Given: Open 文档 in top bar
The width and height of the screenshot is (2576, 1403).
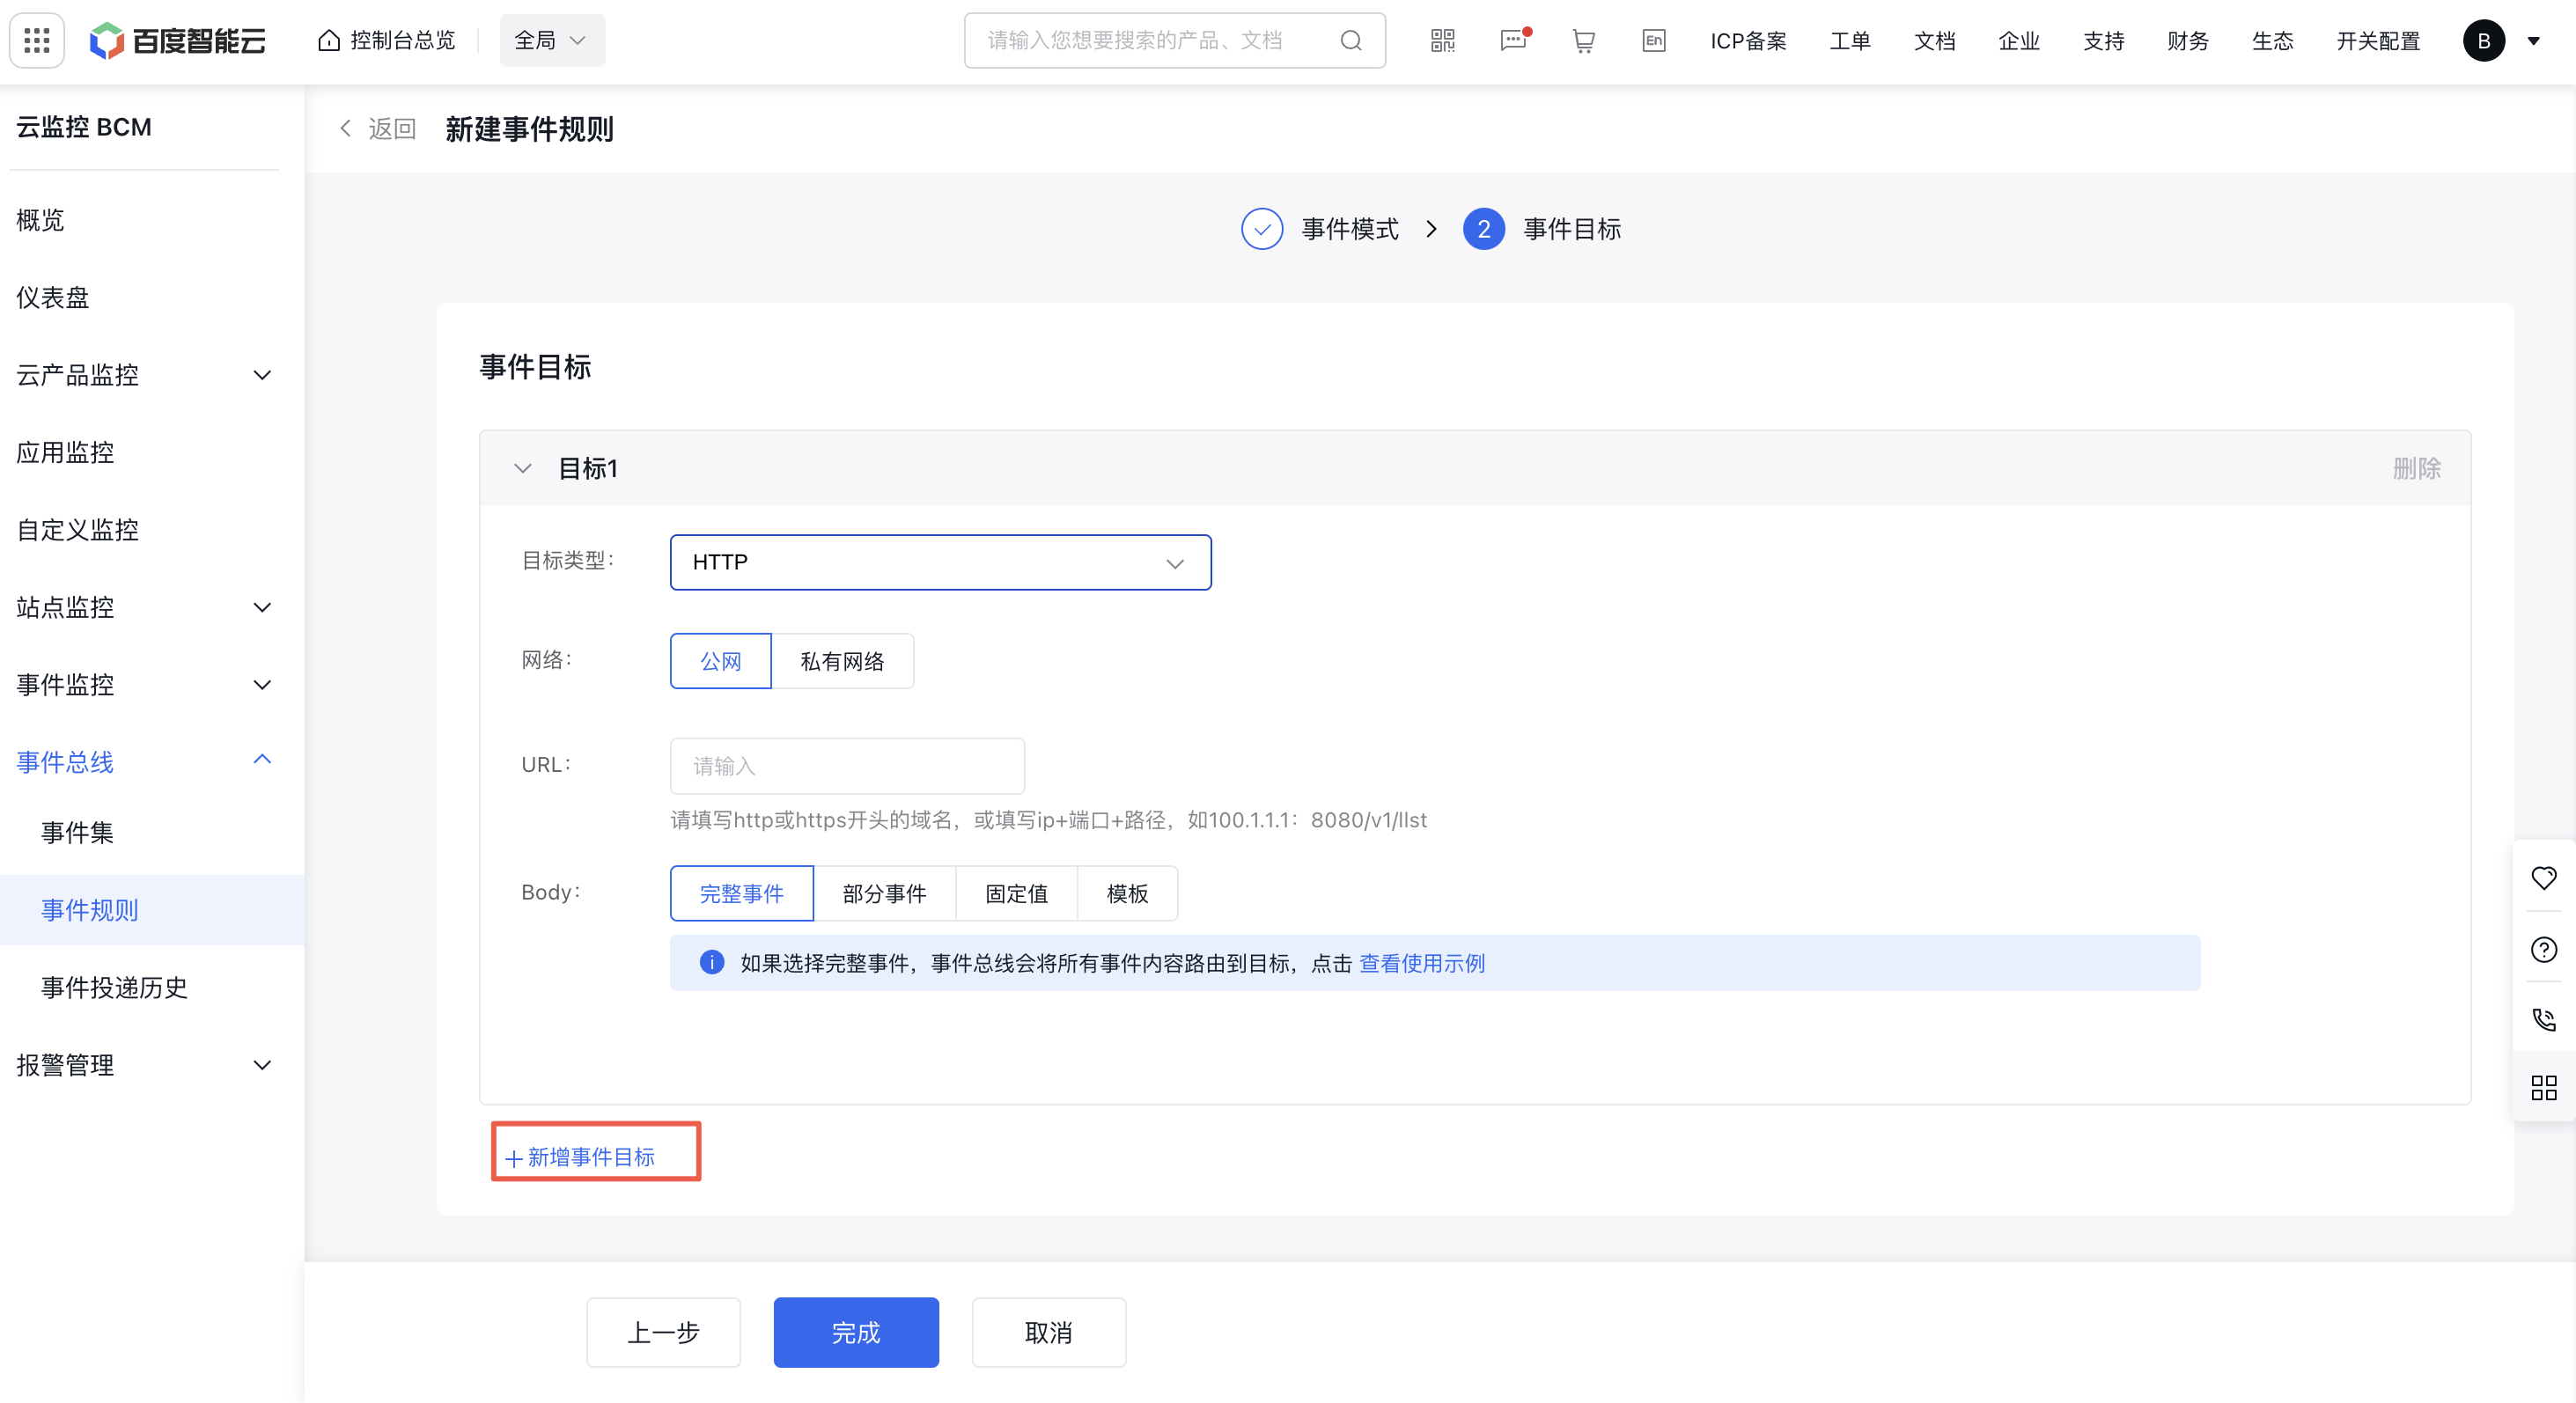Looking at the screenshot, I should (1934, 41).
